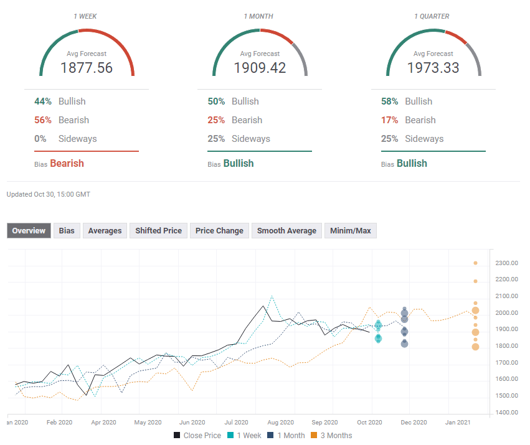The image size is (530, 445).
Task: Open the Averages tab
Action: (105, 230)
